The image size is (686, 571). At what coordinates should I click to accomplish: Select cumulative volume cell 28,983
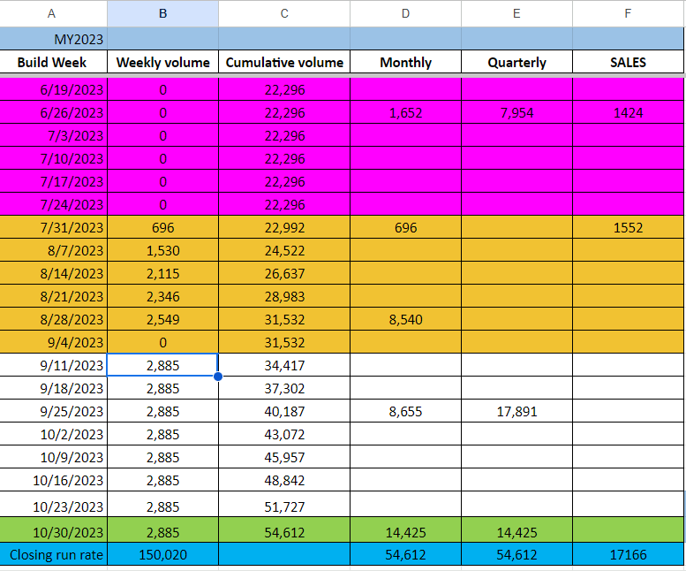(x=283, y=296)
